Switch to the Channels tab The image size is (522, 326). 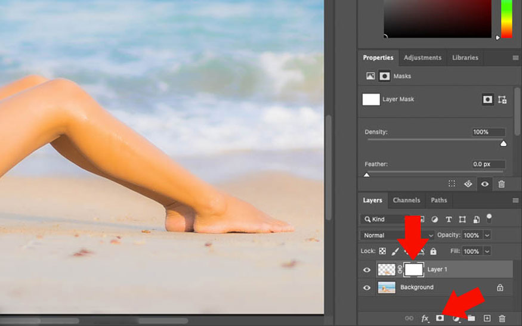point(406,200)
